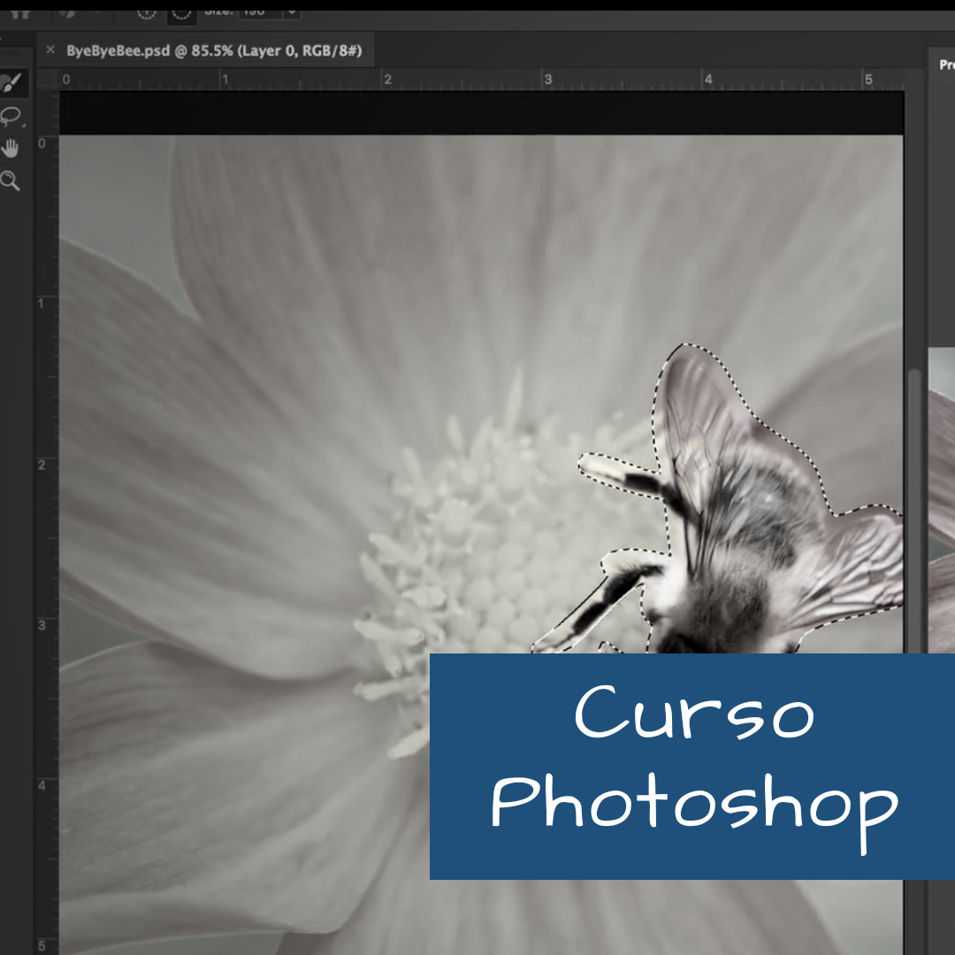Click the brush Size value field

point(260,12)
